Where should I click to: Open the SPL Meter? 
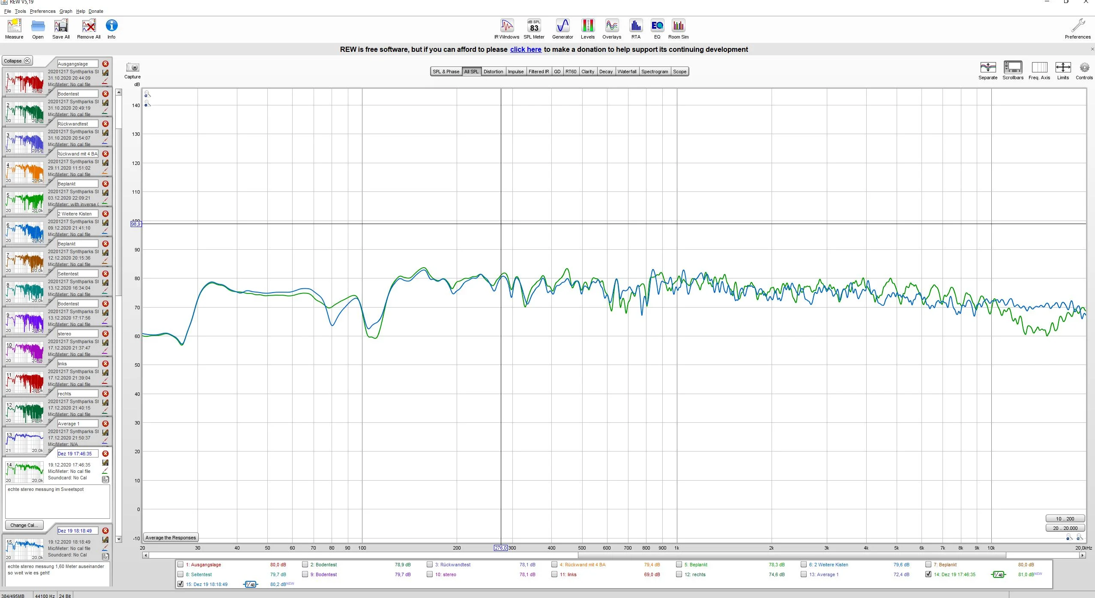[534, 29]
